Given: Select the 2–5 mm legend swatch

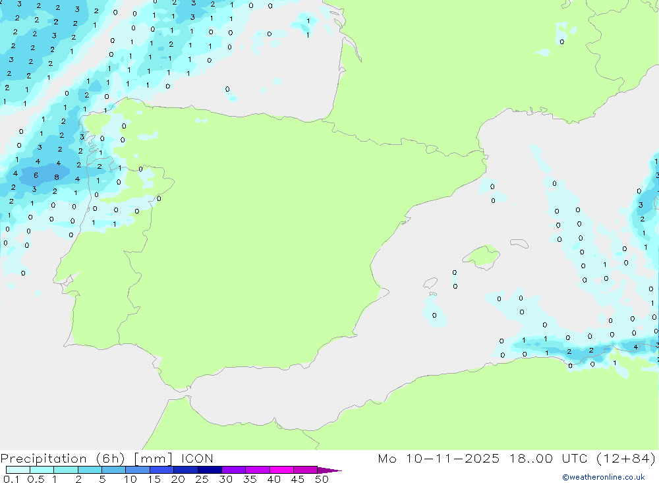Looking at the screenshot, I should coord(90,470).
